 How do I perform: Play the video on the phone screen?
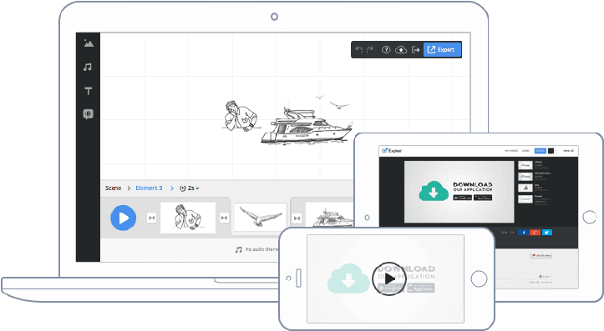(x=389, y=279)
